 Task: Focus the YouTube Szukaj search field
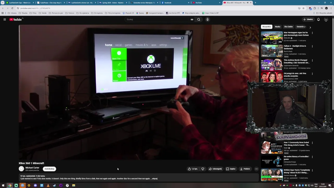(x=157, y=19)
